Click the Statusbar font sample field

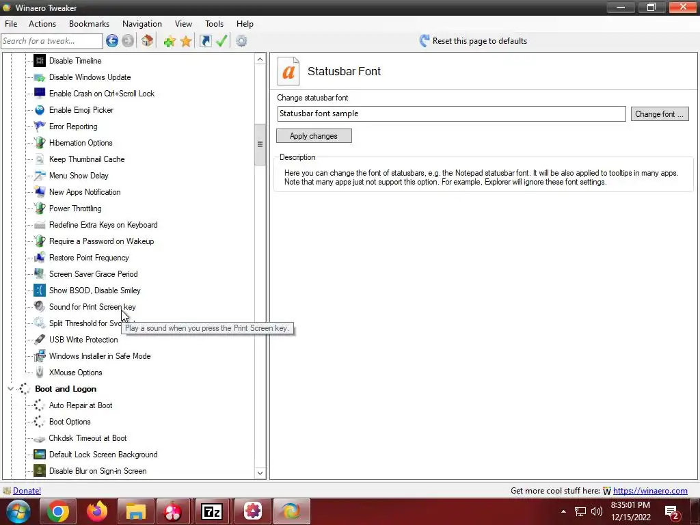click(x=451, y=114)
